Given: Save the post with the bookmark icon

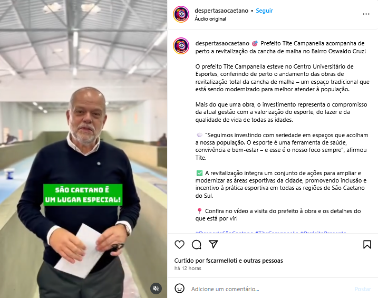Looking at the screenshot, I should (x=367, y=245).
